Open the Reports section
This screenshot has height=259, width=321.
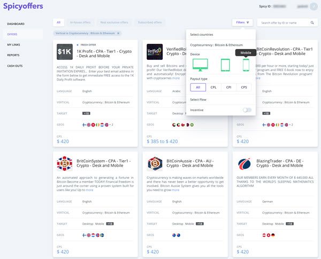(x=13, y=55)
